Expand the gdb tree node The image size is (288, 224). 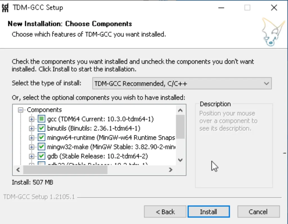(x=31, y=156)
